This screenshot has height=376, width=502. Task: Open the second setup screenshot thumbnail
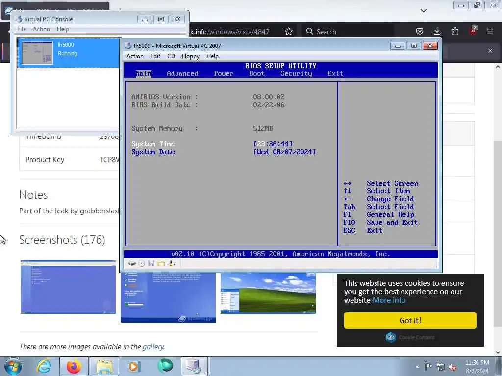click(x=168, y=298)
